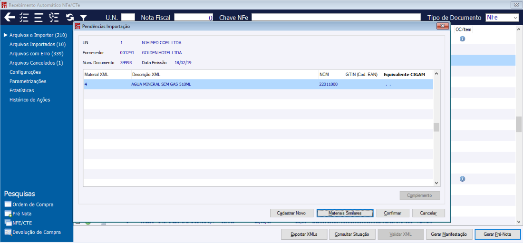The image size is (523, 243).
Task: Click the back arrow icon in the toolbar
Action: tap(10, 17)
